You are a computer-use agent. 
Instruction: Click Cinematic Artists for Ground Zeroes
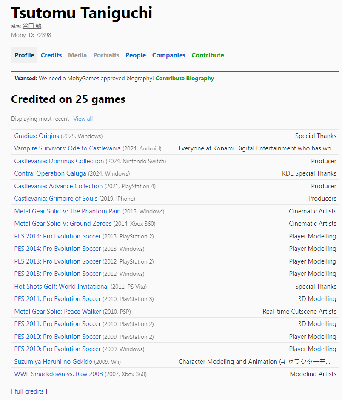(312, 224)
